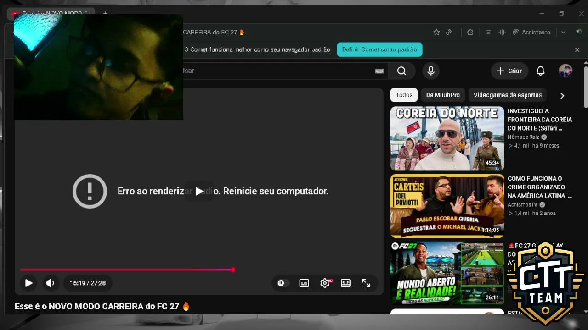Mute the video volume speaker icon
The height and width of the screenshot is (330, 588).
point(51,283)
